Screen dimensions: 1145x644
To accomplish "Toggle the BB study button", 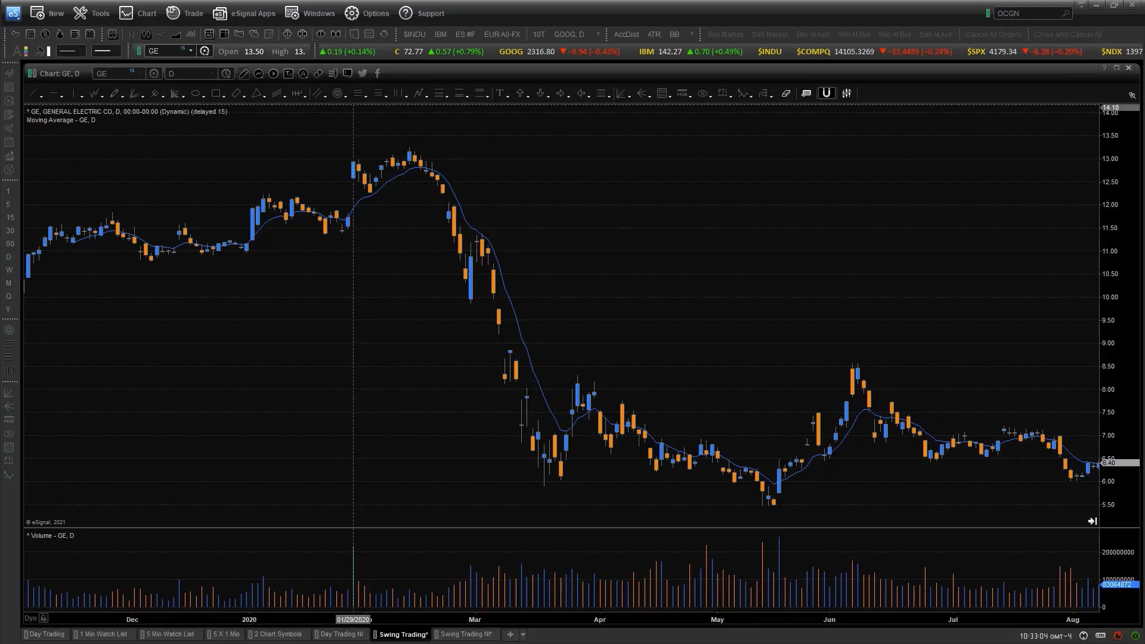I will [674, 35].
